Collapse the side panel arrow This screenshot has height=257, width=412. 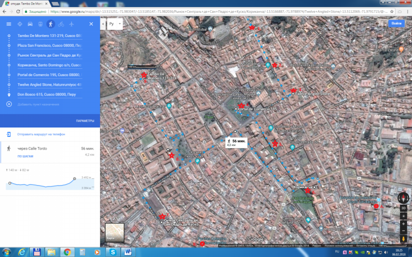102,24
